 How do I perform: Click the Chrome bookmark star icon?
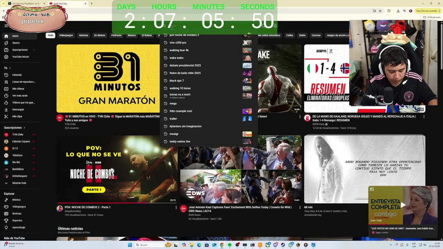click(x=380, y=11)
